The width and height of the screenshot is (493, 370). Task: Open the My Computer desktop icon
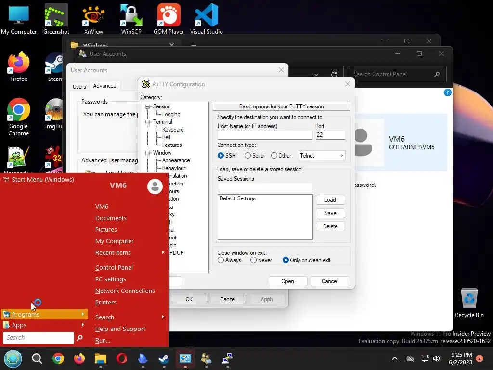(x=19, y=19)
